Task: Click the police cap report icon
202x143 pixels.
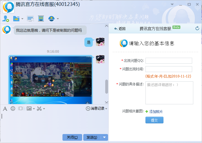Action: click(51, 19)
